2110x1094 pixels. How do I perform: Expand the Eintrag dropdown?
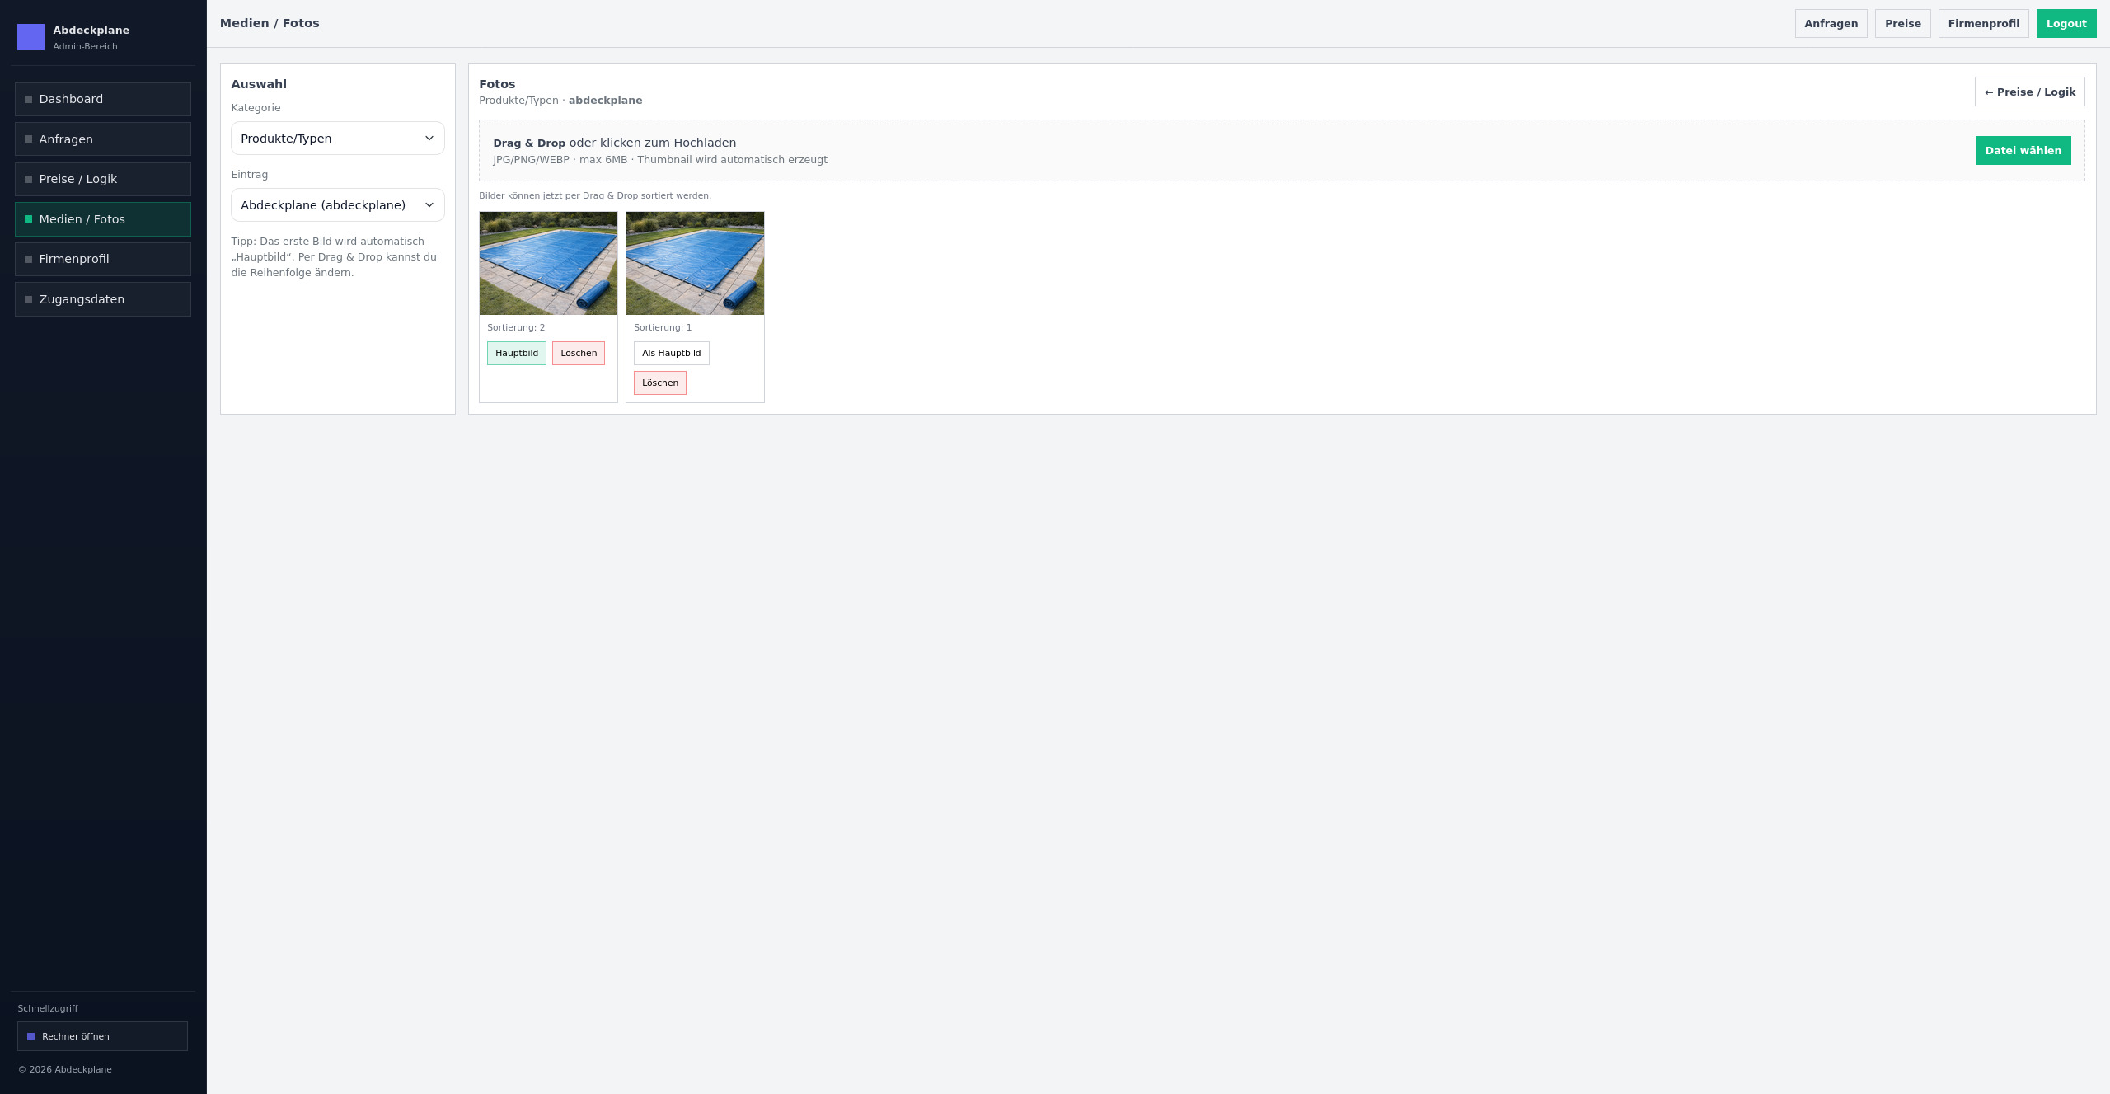click(337, 205)
